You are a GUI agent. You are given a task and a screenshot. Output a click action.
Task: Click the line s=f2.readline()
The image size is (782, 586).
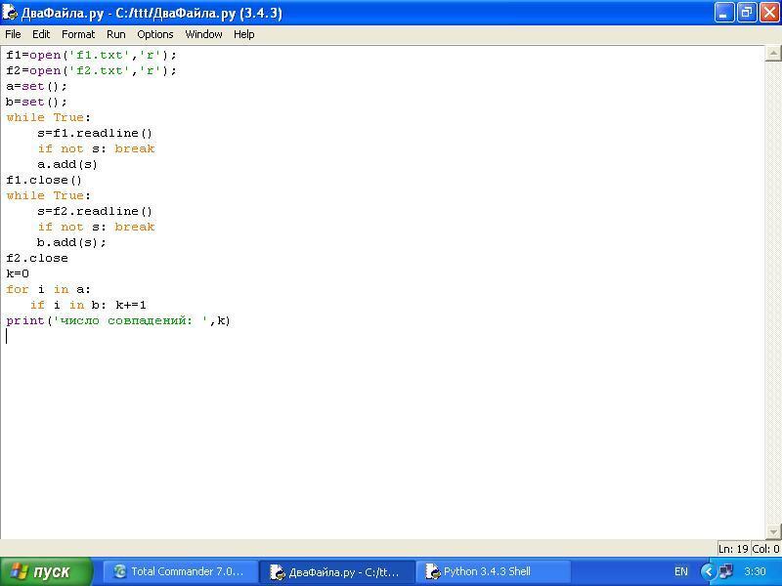[95, 211]
